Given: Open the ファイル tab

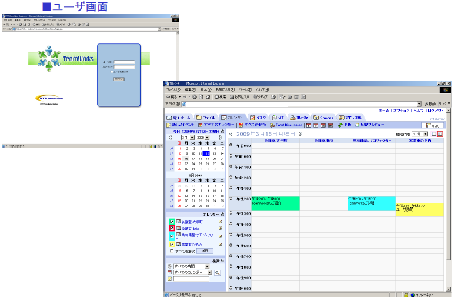Looking at the screenshot, I should (x=206, y=118).
